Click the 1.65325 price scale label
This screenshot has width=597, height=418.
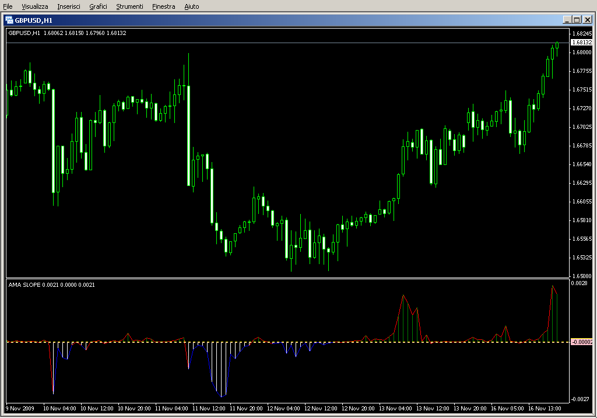[582, 257]
